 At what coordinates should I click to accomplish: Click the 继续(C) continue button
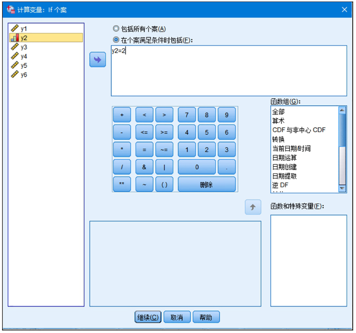click(x=148, y=317)
